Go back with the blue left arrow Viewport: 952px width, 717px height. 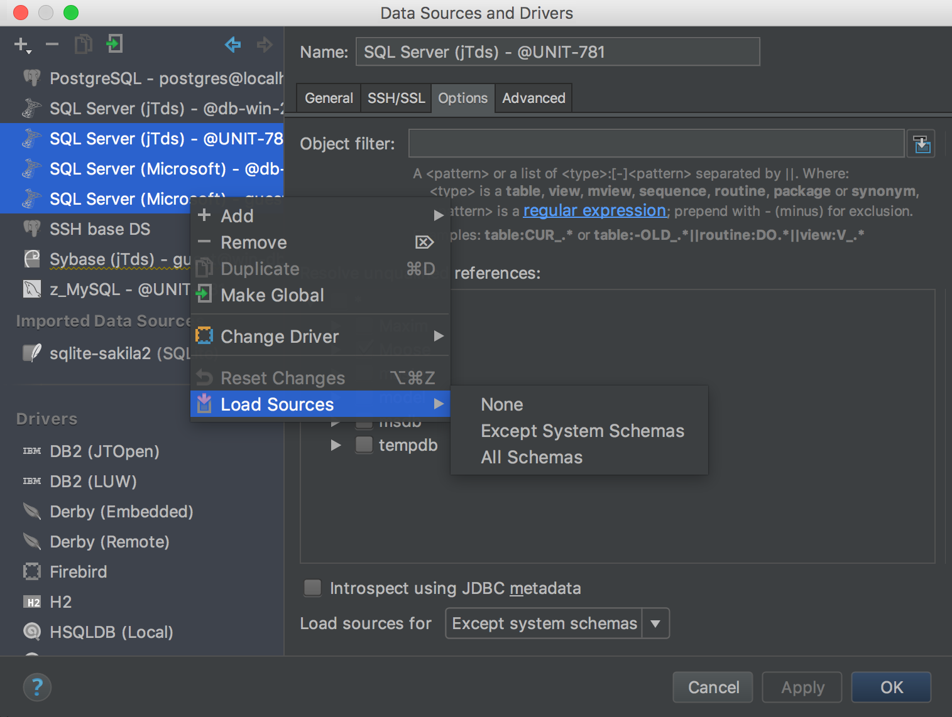point(233,44)
